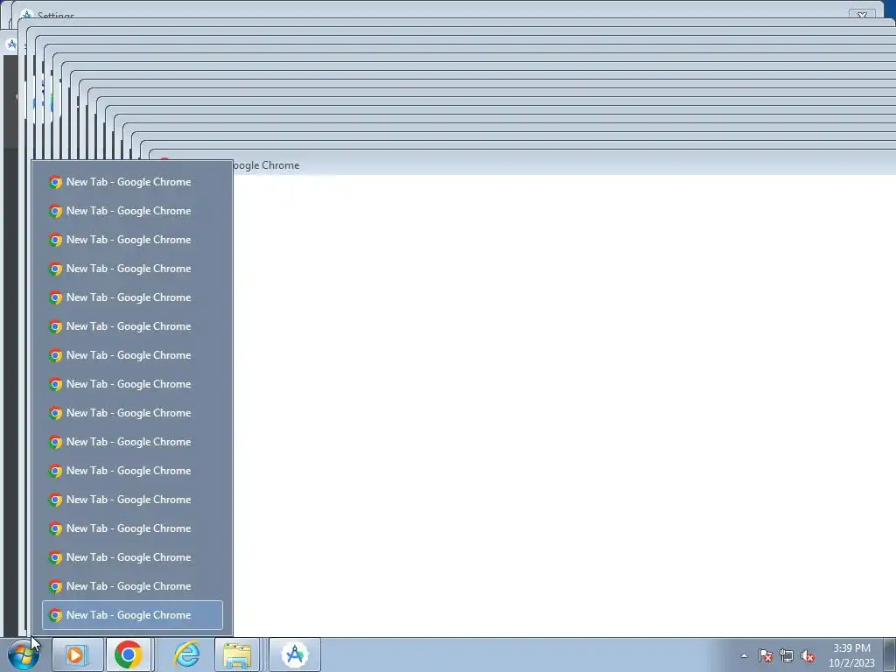Show hidden system tray icons

[744, 655]
